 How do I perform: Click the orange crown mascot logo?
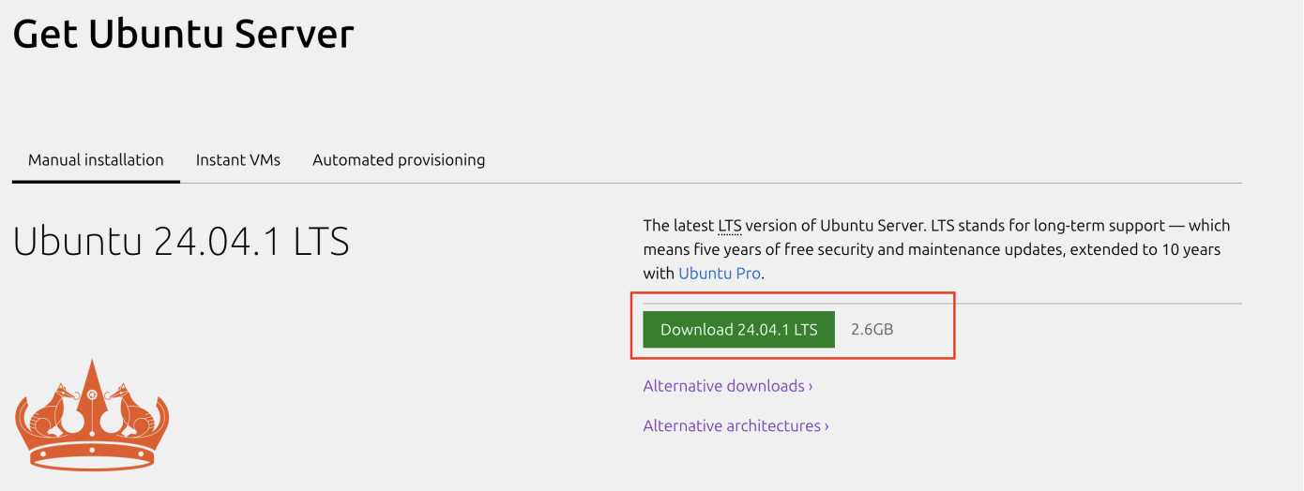coord(92,415)
